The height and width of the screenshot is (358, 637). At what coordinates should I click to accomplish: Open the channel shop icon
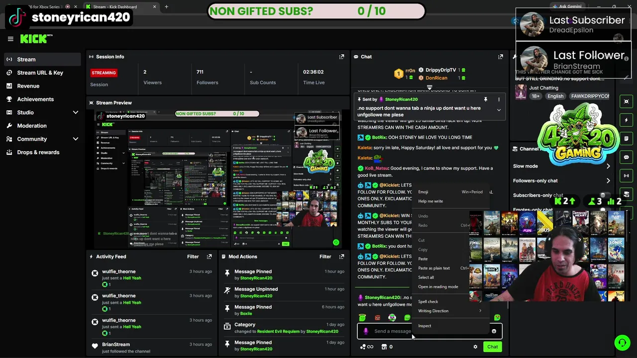coord(384,347)
